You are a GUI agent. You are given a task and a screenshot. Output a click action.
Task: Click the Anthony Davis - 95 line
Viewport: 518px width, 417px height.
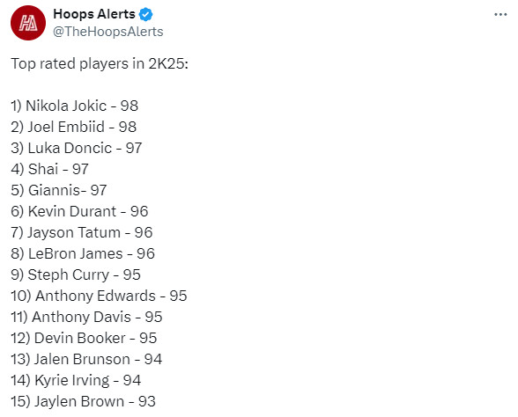tap(86, 317)
